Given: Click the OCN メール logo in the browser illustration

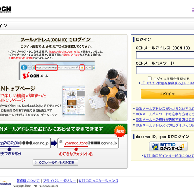Looking at the screenshot, I should pos(35,76).
